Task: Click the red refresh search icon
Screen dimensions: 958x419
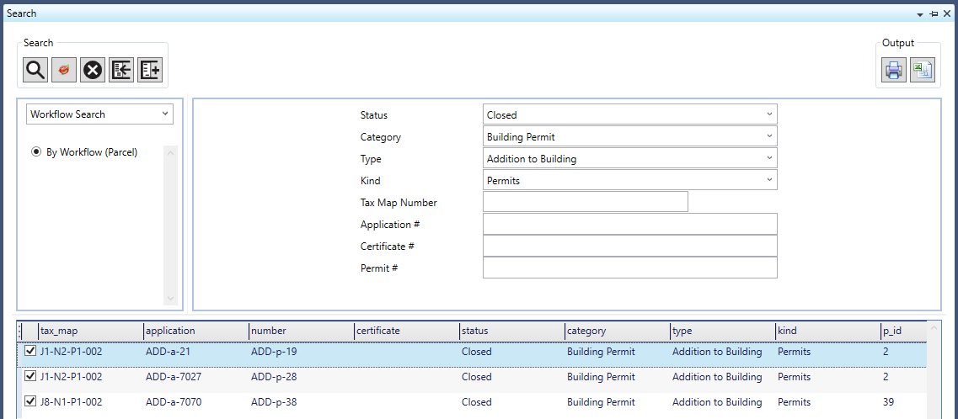Action: click(64, 71)
